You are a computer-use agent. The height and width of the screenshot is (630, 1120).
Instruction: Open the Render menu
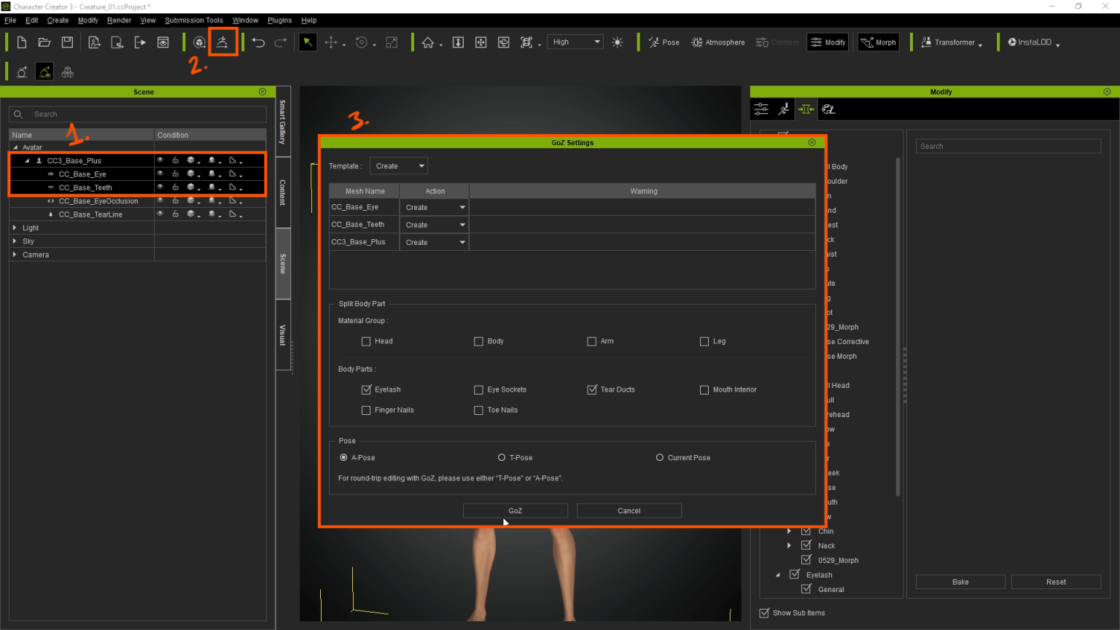point(119,20)
